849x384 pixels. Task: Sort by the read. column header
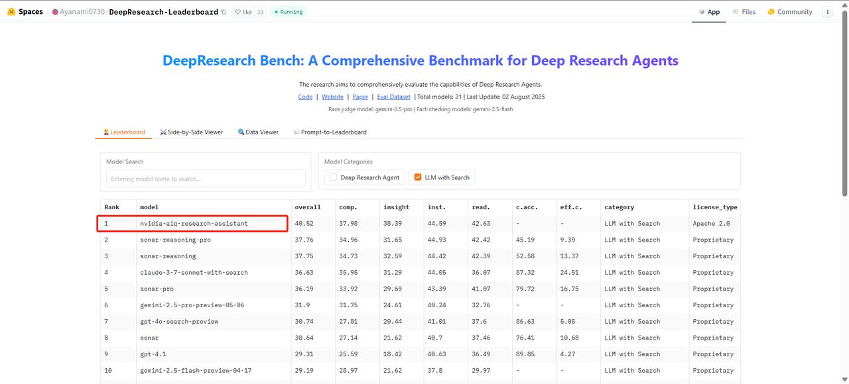(x=490, y=207)
